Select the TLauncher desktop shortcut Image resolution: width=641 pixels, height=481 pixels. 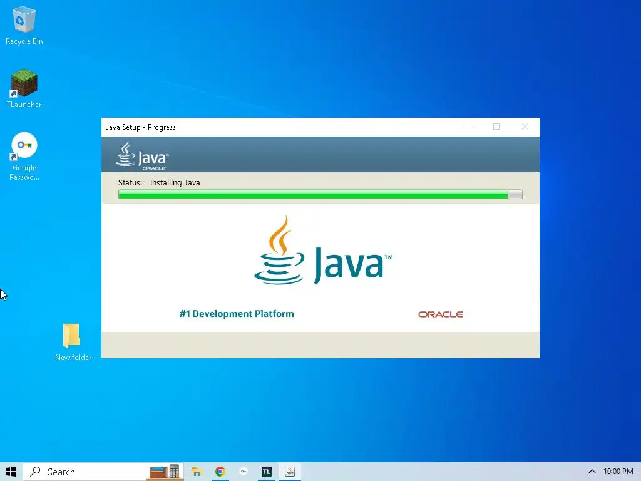pyautogui.click(x=24, y=88)
